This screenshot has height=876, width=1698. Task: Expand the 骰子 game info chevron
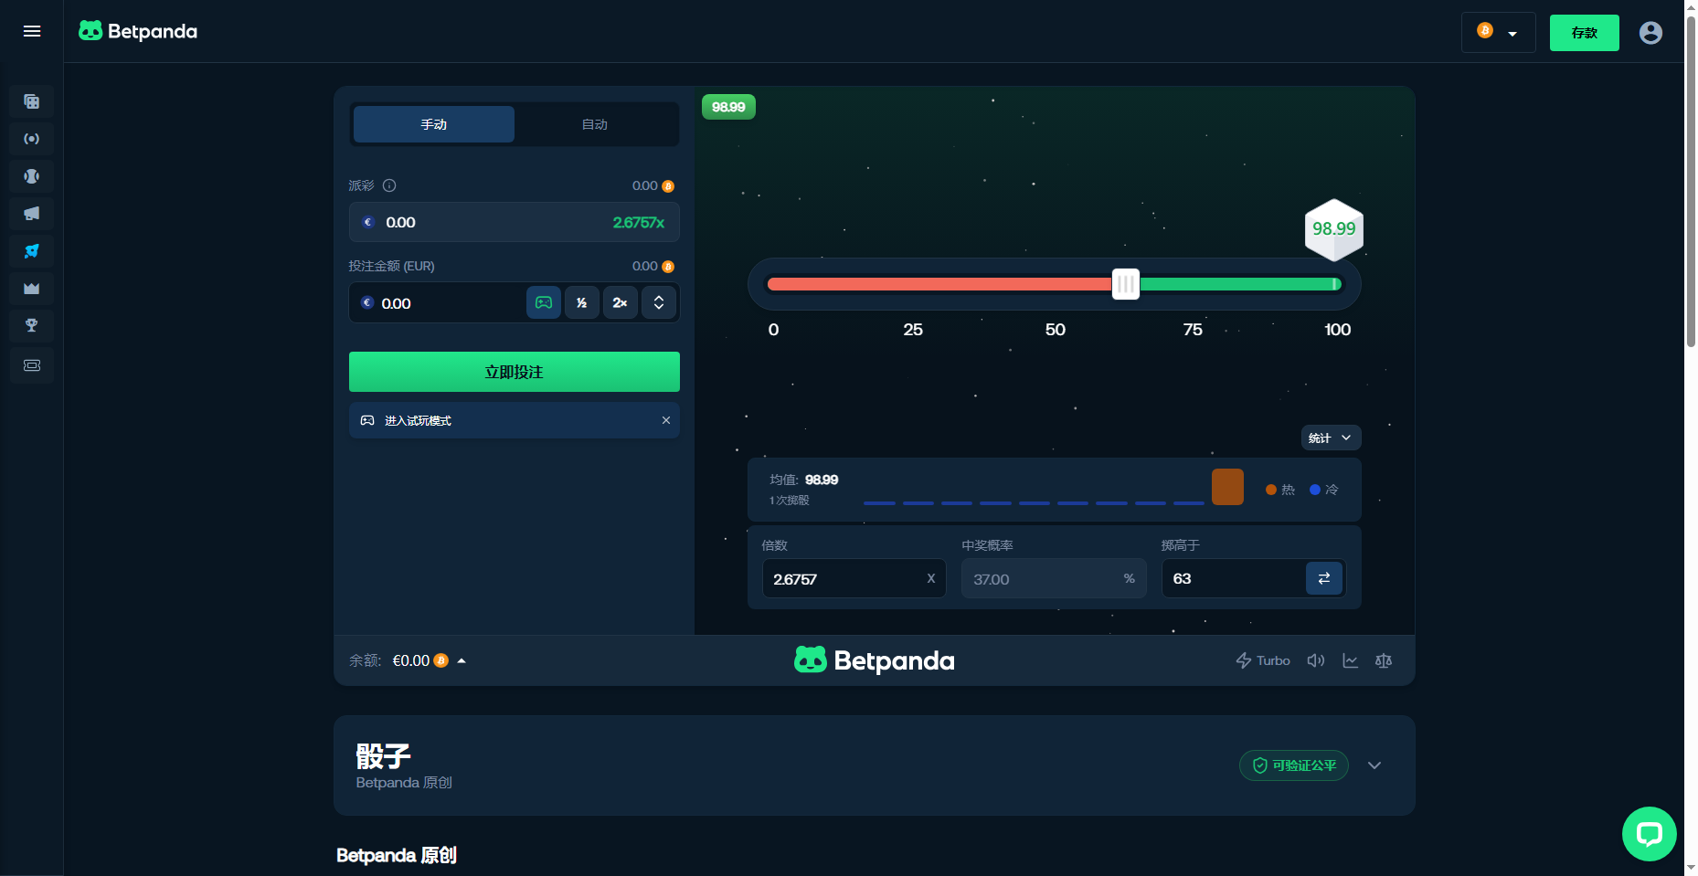[x=1374, y=765]
